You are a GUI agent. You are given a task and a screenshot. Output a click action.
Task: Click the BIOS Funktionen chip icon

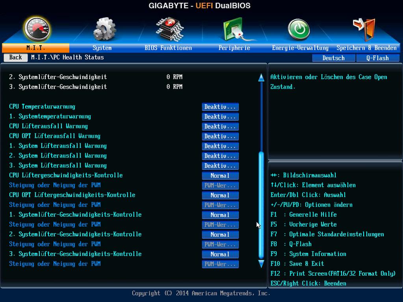tap(169, 30)
